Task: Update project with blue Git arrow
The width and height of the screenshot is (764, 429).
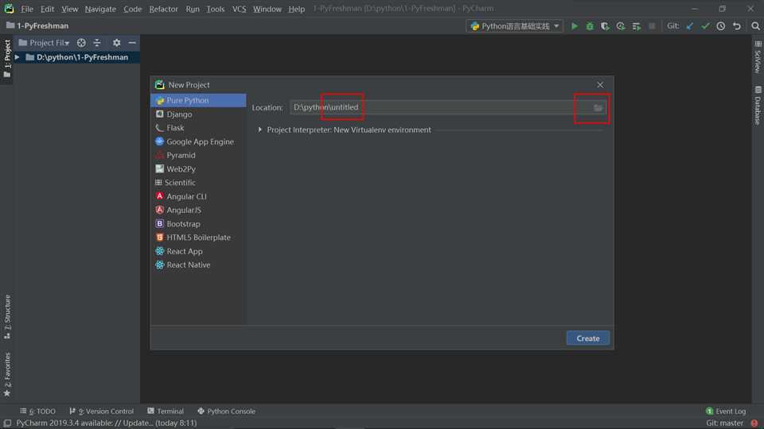Action: click(x=689, y=26)
